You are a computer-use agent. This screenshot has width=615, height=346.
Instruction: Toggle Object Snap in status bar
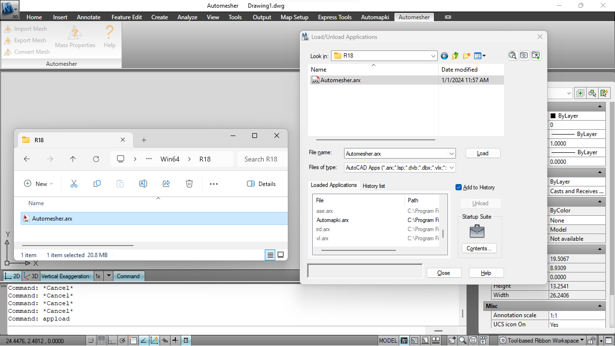tap(133, 341)
